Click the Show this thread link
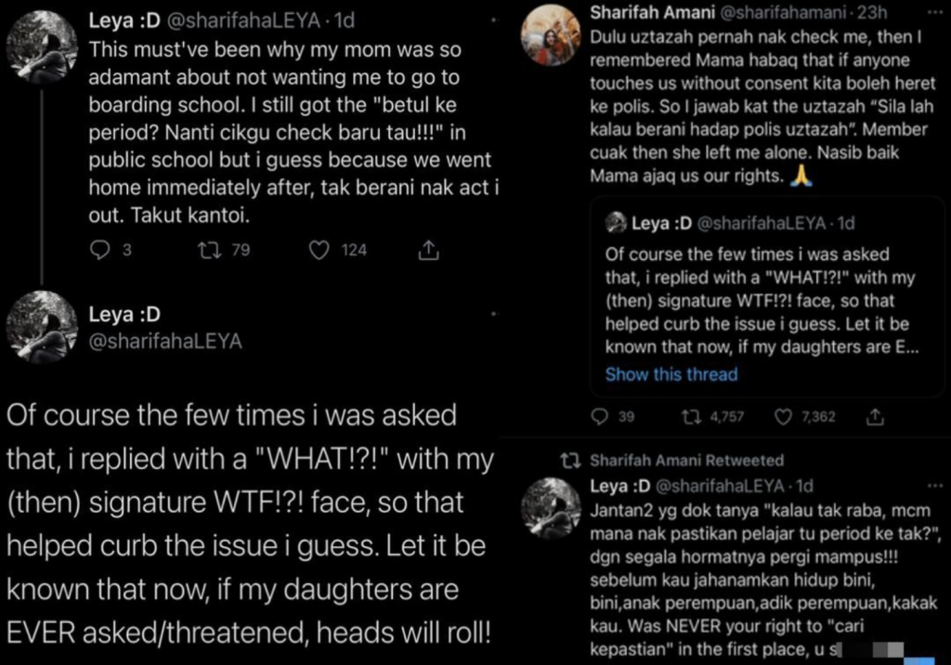This screenshot has width=951, height=665. click(x=671, y=374)
